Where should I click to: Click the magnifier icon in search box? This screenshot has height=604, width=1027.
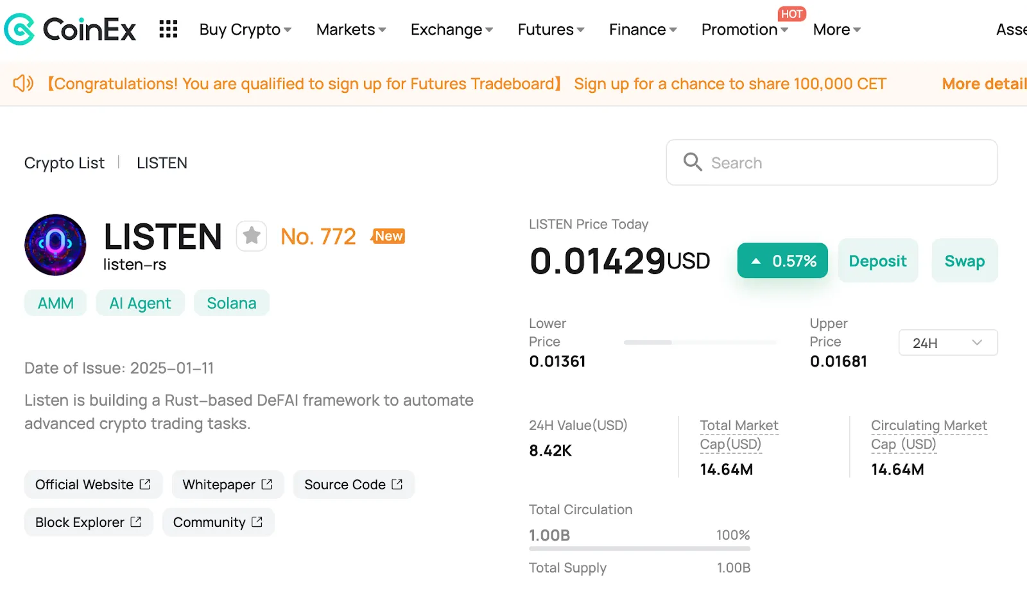(693, 162)
